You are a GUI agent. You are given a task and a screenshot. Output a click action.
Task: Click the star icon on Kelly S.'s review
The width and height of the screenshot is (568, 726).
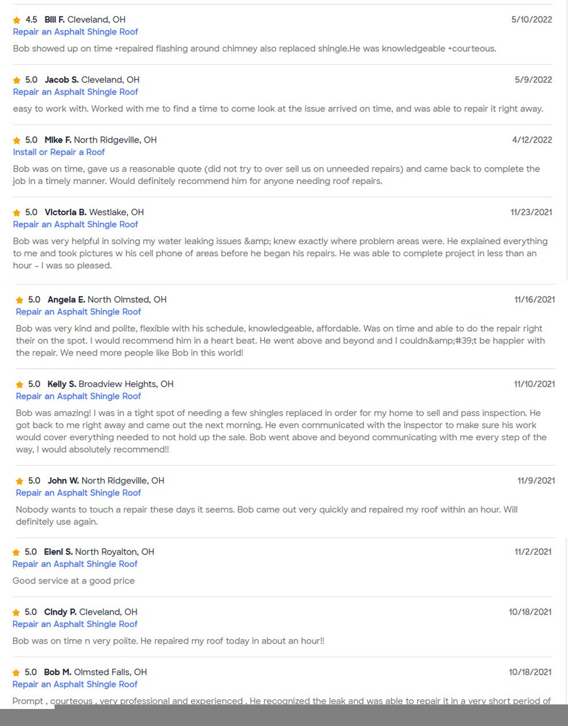20,385
